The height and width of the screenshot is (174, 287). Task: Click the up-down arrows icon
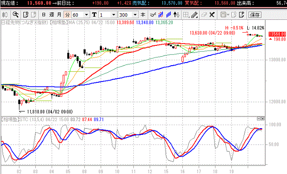click(176, 15)
